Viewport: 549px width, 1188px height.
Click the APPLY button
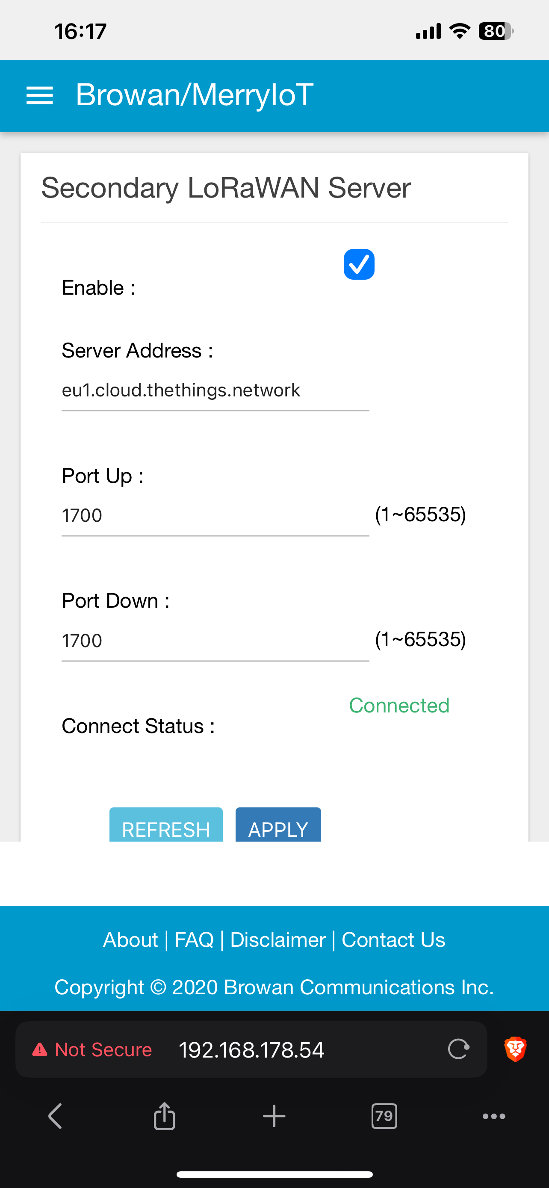tap(278, 825)
